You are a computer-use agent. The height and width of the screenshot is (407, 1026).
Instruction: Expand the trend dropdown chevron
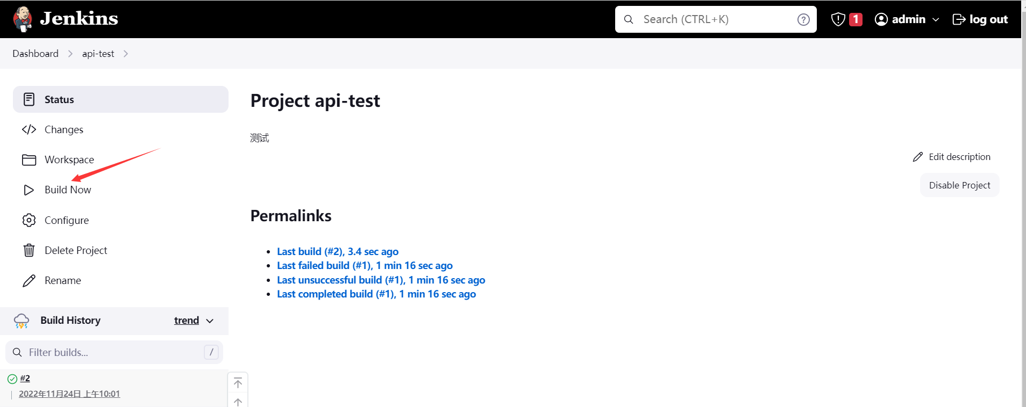point(210,321)
